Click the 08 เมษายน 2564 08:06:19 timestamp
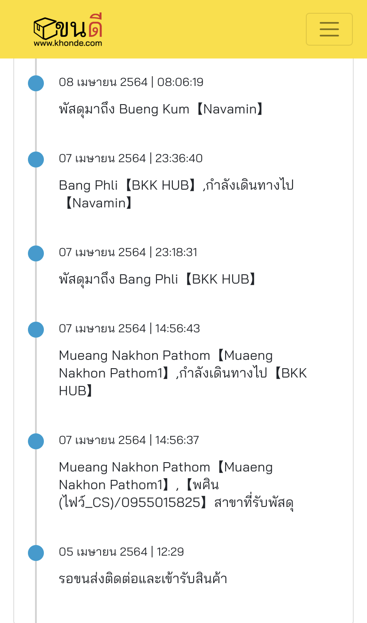367x623 pixels. point(131,82)
